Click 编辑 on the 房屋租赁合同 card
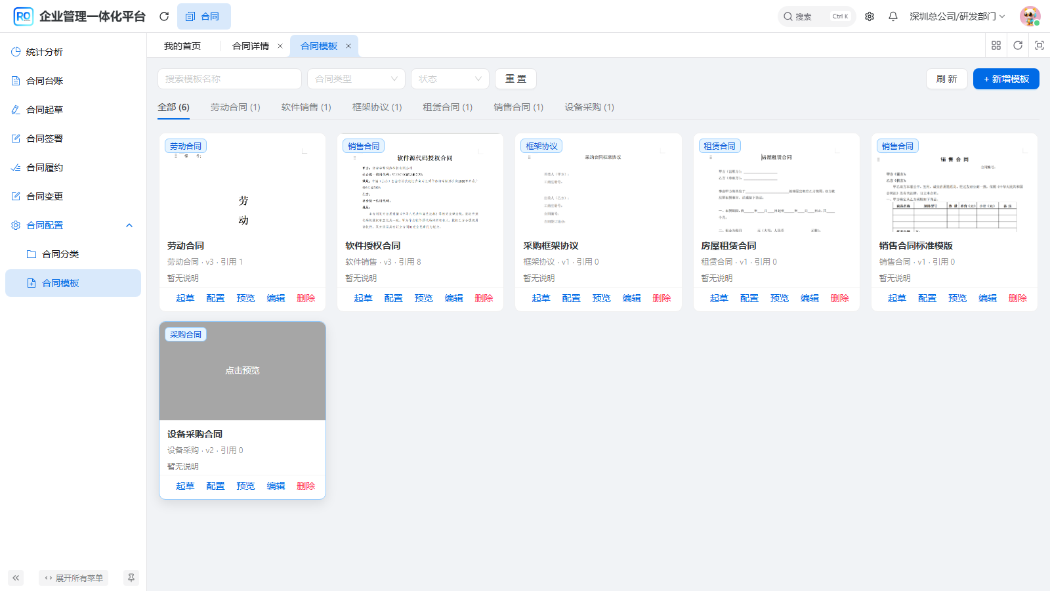1050x591 pixels. (x=810, y=298)
